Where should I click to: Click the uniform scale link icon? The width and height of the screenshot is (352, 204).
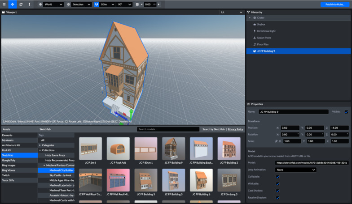276,141
